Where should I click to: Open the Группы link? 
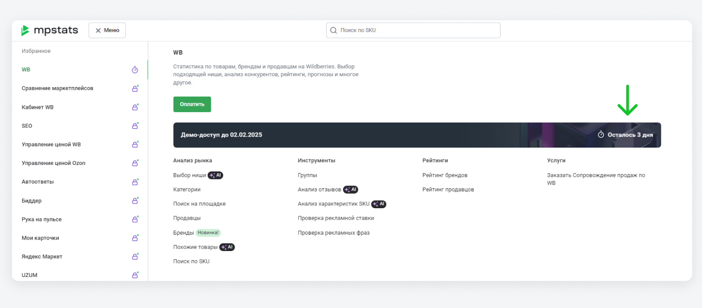click(307, 175)
